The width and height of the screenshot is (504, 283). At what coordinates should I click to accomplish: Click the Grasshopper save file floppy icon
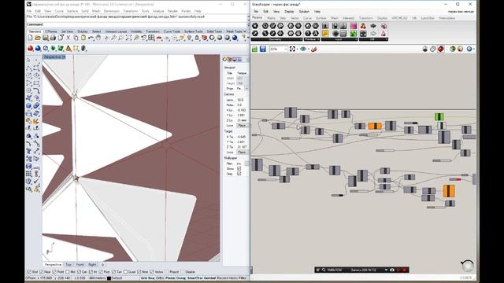(x=262, y=49)
